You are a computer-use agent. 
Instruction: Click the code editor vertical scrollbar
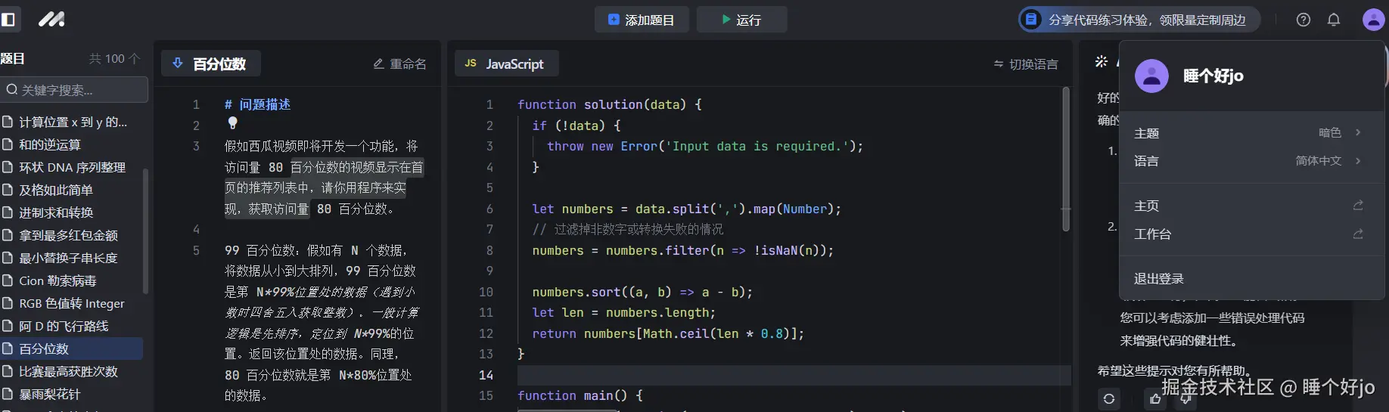click(1066, 159)
